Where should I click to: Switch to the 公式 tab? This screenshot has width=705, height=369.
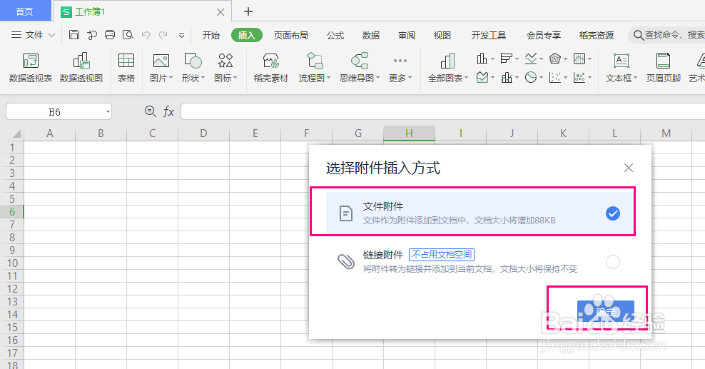(335, 35)
